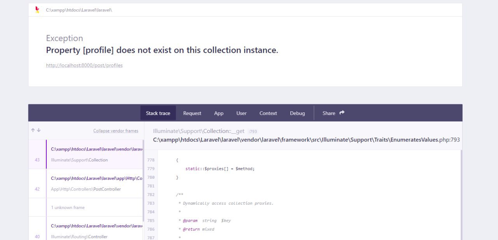
Task: Click the frame list vertical scrollbar
Action: tap(143, 180)
